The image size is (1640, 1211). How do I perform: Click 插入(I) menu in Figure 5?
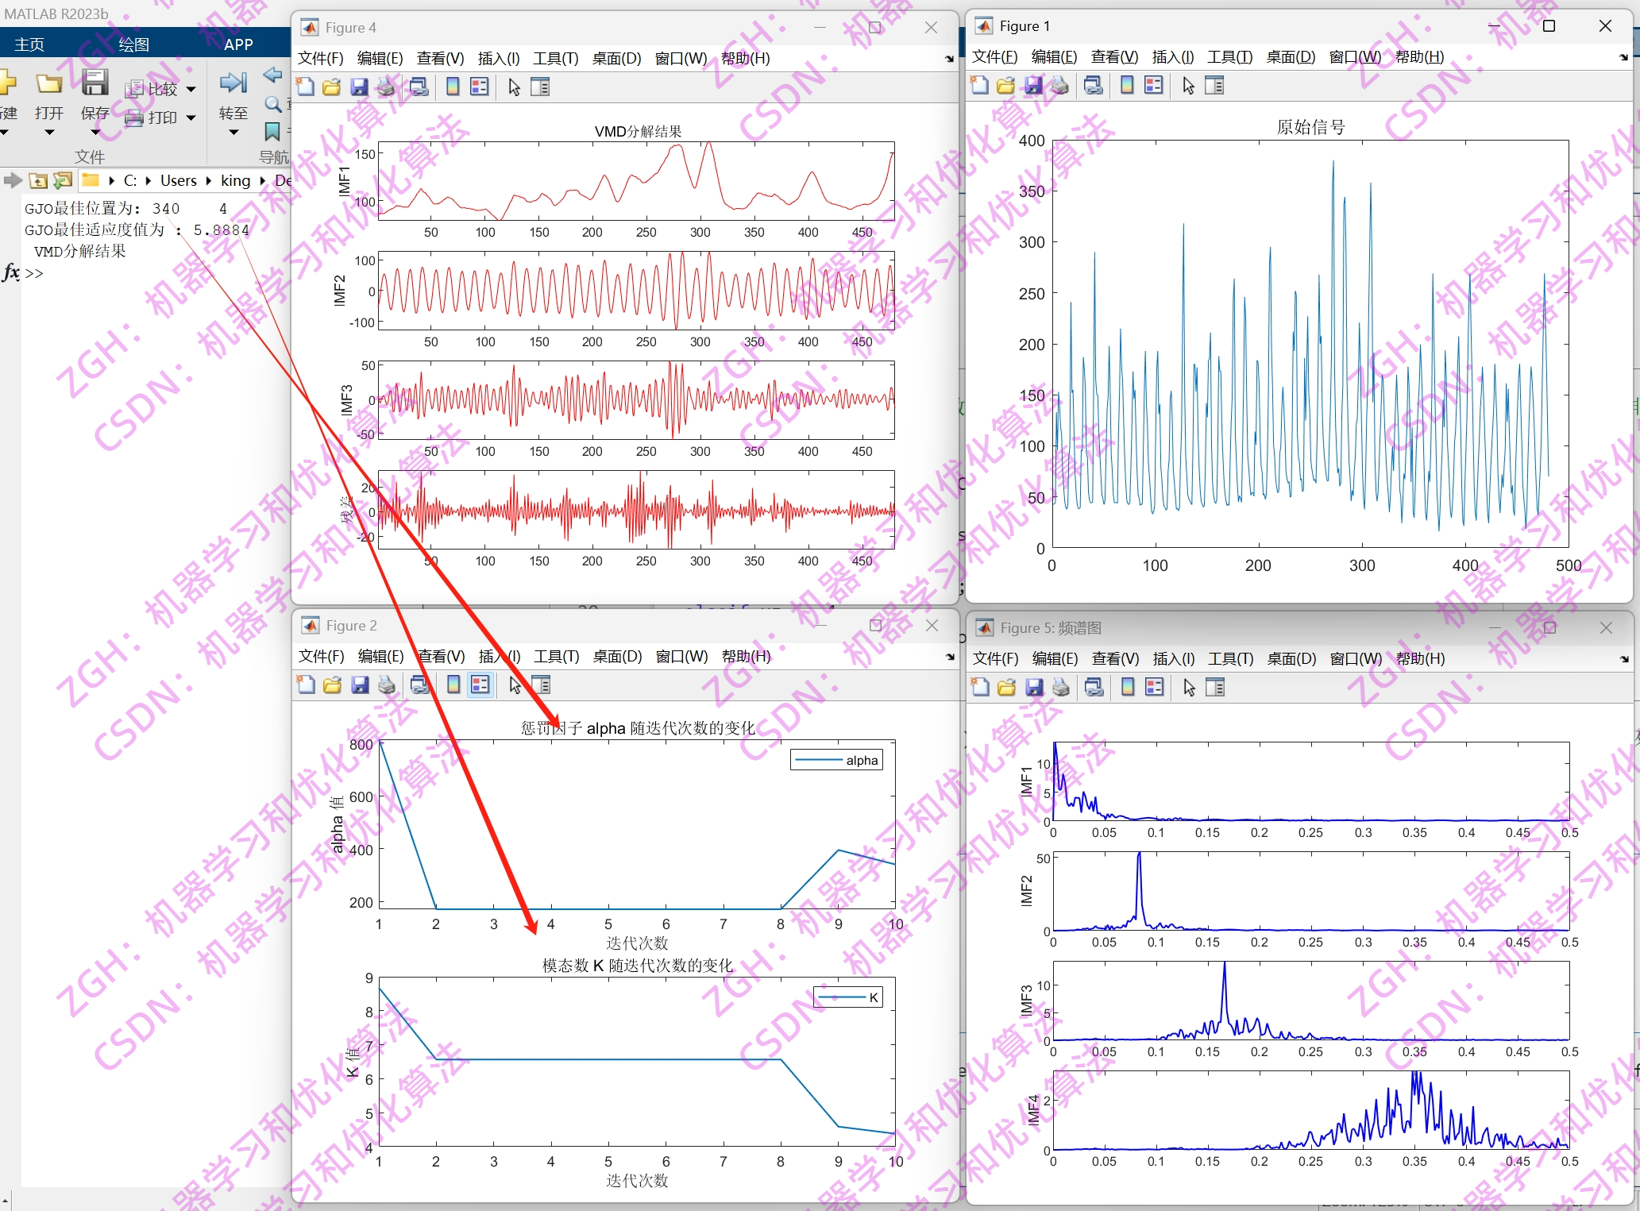point(1173,658)
